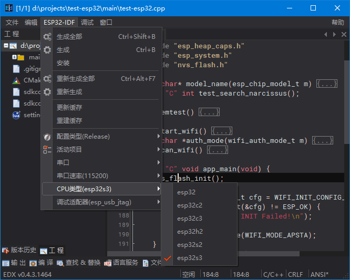Screen dimensions: 350x280
Task: Select esp32c3 CPU type
Action: pos(199,219)
